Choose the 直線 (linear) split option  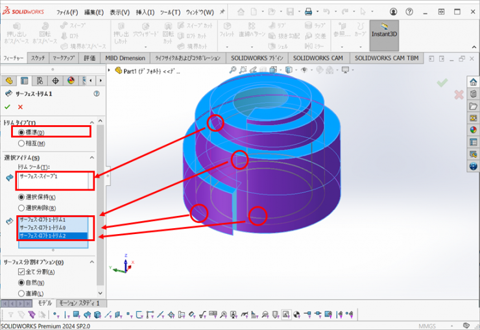pyautogui.click(x=23, y=293)
